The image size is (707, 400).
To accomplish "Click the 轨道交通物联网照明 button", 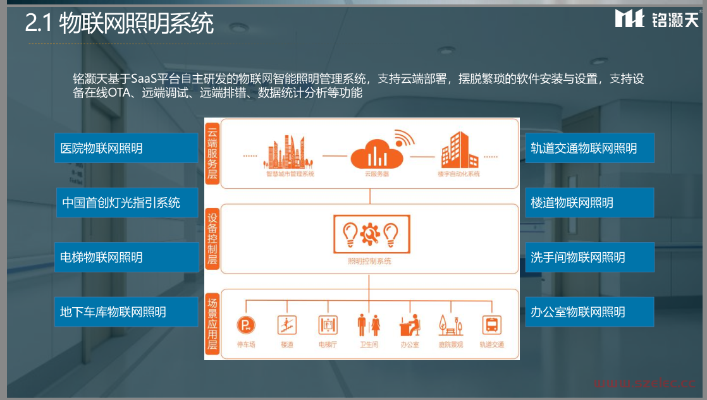I will (589, 148).
